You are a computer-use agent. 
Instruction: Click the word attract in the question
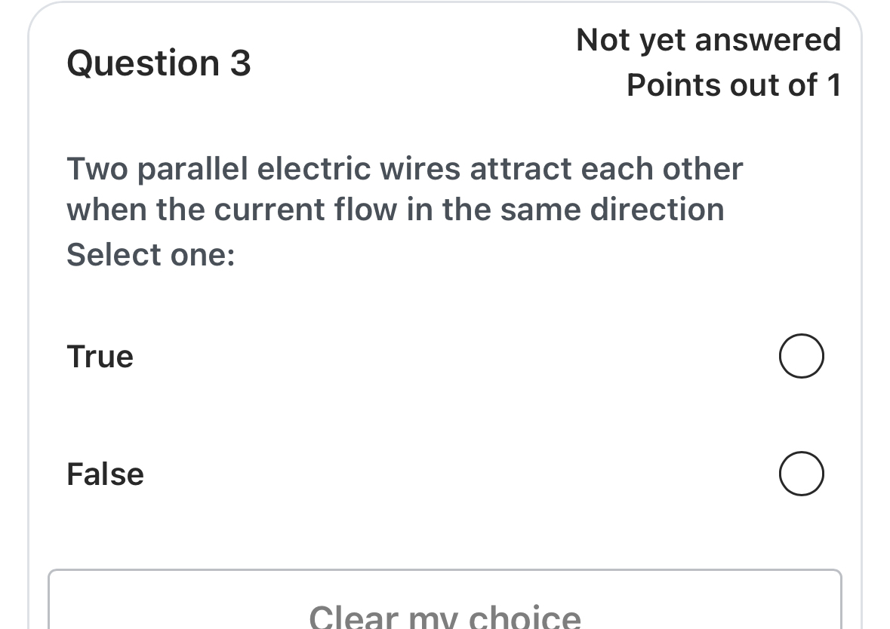click(x=522, y=169)
